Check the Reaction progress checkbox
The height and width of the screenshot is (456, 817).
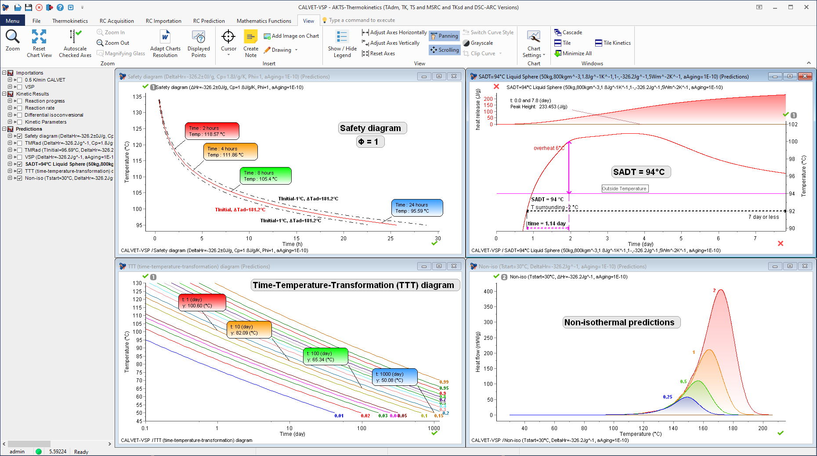[20, 101]
